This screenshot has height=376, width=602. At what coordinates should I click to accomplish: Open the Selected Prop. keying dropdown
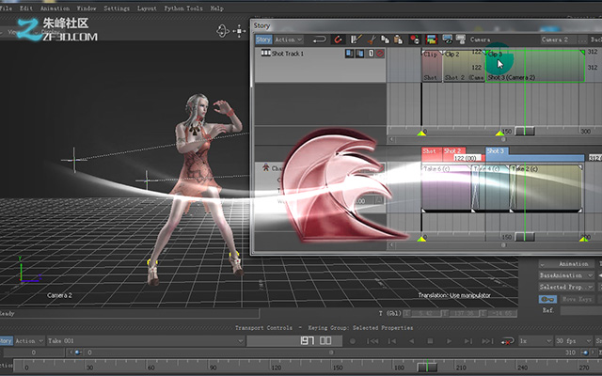click(566, 287)
